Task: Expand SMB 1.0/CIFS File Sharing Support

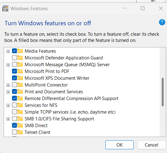Action: pyautogui.click(x=8, y=119)
